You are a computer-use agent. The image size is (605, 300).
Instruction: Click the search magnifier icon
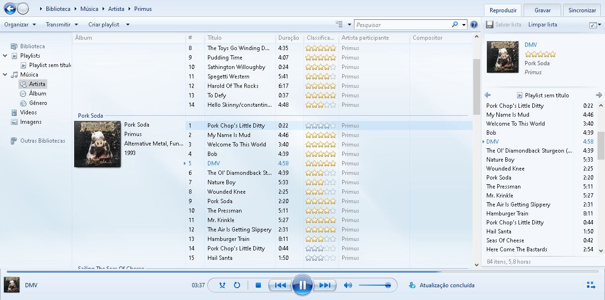pos(455,25)
